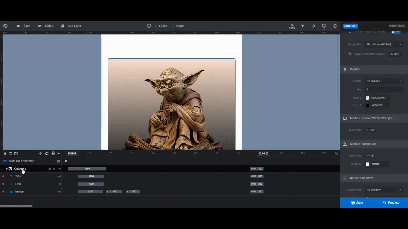Screen dimensions: 408x229
Task: Switch to the CONTENT tab
Action: coord(351,26)
